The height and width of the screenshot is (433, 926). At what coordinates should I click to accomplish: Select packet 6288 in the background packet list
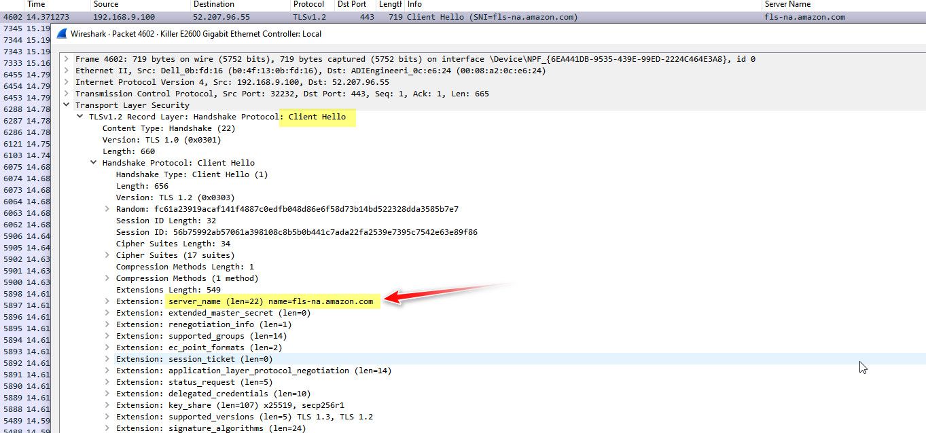(x=26, y=109)
